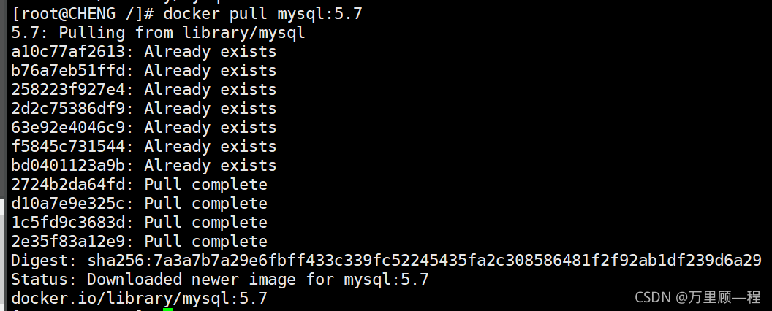
Task: Click 'Already exists' beside layer a10c77af2613
Action: [211, 52]
